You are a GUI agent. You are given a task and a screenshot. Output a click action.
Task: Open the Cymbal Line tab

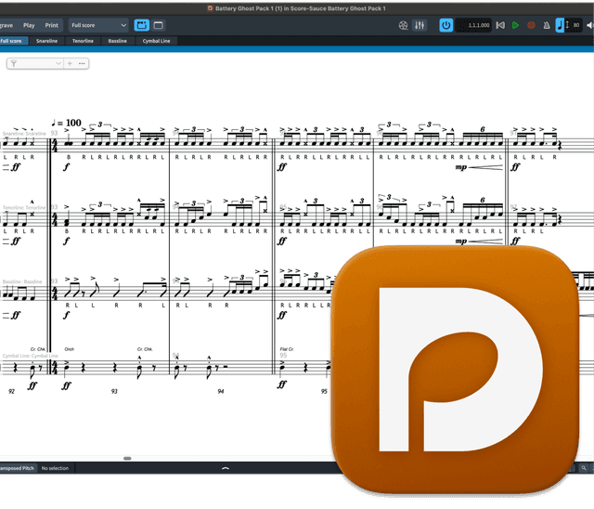[x=156, y=41]
